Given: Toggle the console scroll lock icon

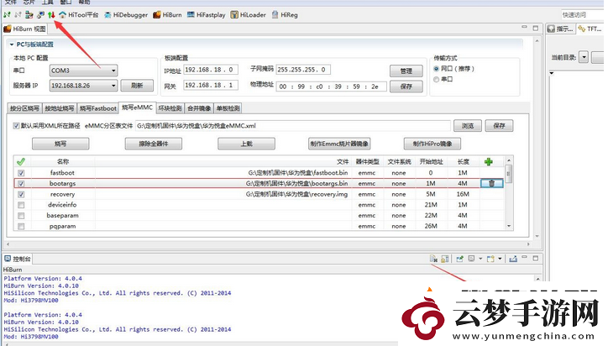Looking at the screenshot, I should pos(445,259).
